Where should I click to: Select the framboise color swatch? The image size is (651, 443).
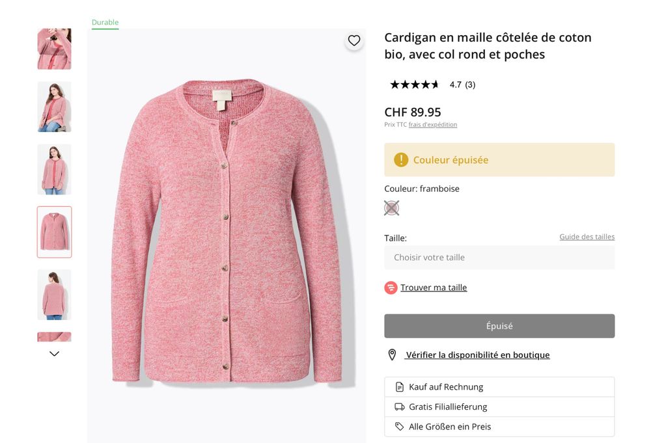[x=391, y=208]
